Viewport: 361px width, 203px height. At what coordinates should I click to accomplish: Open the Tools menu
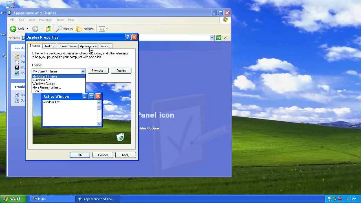60,20
